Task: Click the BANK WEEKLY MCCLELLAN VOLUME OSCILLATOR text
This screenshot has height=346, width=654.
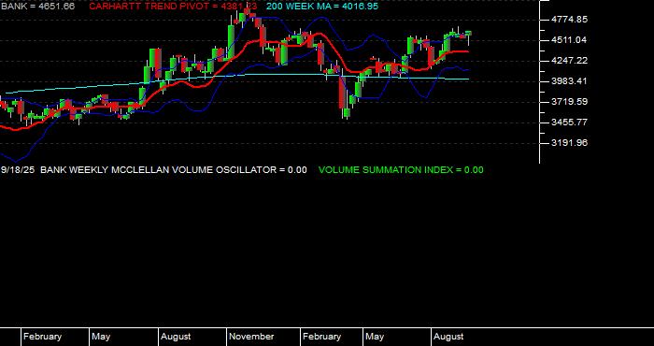Action: [x=158, y=170]
